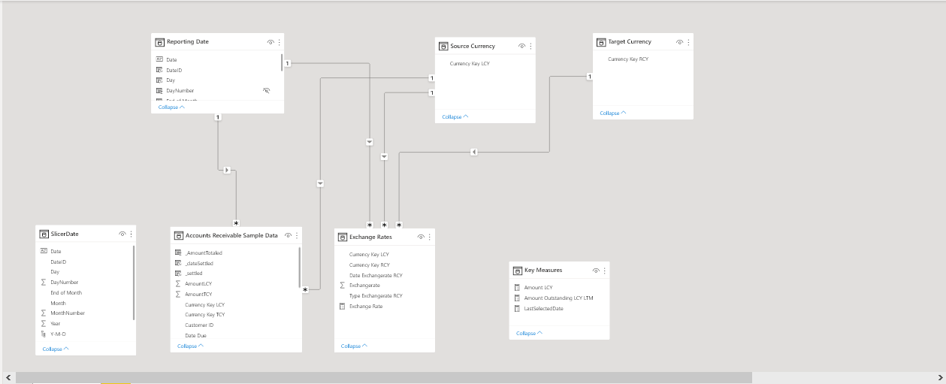The height and width of the screenshot is (384, 946).
Task: Open more options for Accounts Receivable table
Action: pos(297,236)
